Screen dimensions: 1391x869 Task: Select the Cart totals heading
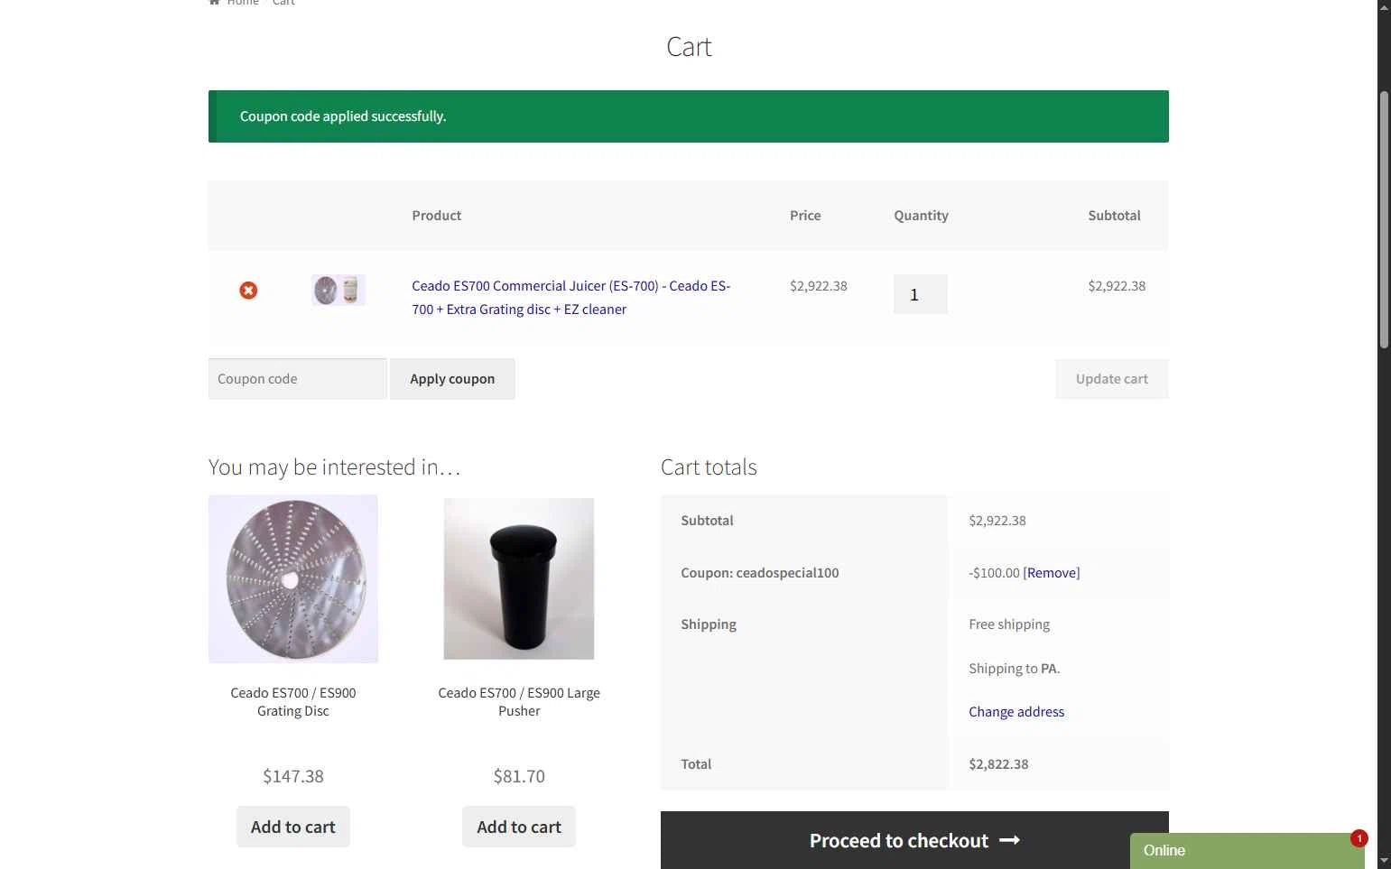(709, 467)
